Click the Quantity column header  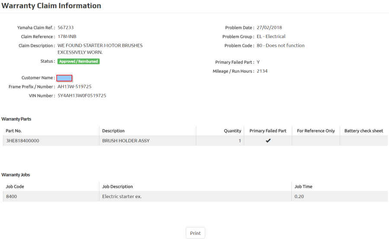(x=233, y=131)
